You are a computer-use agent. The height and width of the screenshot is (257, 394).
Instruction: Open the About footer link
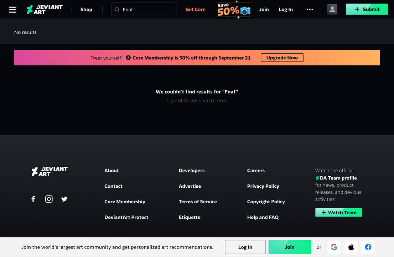click(x=112, y=171)
